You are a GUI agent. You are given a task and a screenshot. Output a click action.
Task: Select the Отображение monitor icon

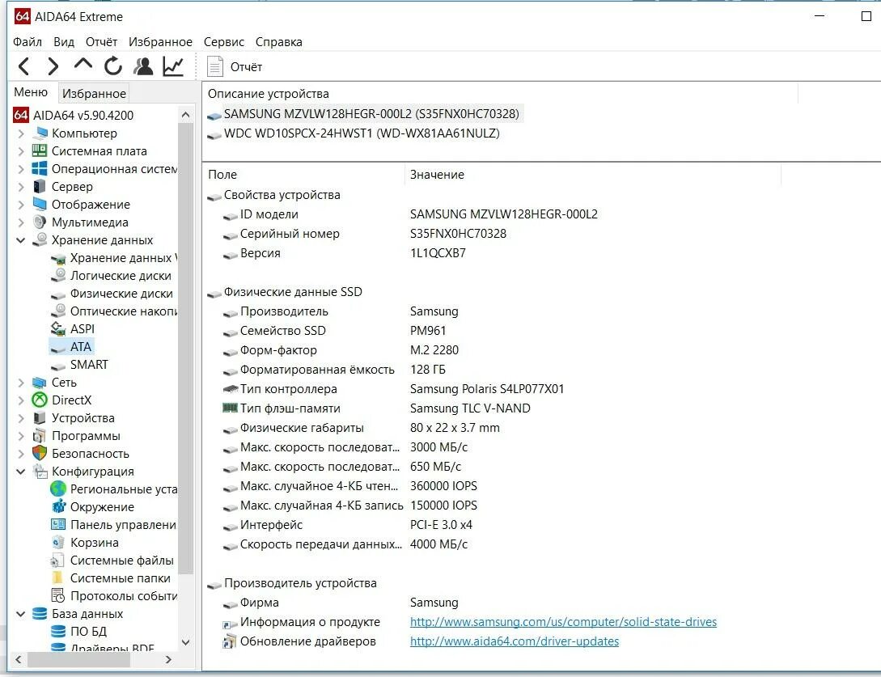(40, 204)
